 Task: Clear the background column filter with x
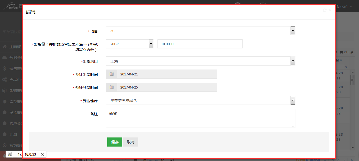coord(346,67)
